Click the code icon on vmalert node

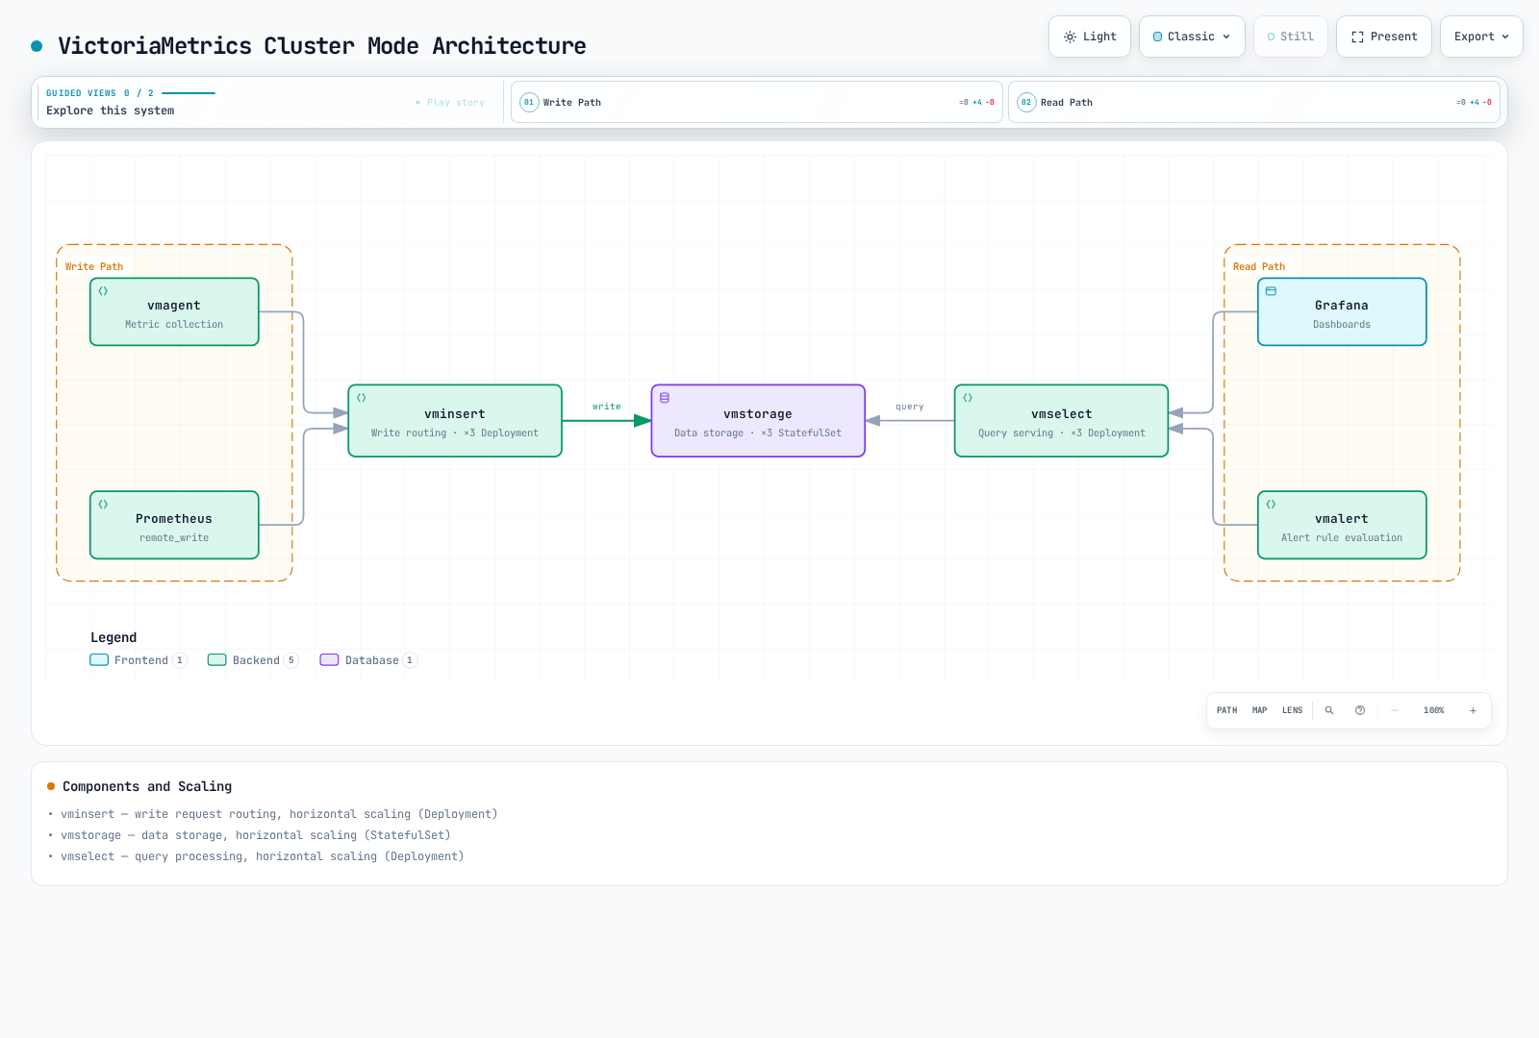click(x=1271, y=505)
